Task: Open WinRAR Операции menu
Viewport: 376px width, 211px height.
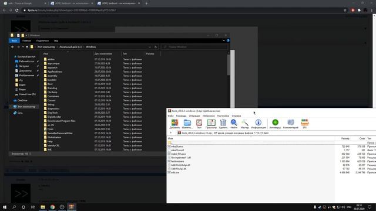Action: pos(194,116)
